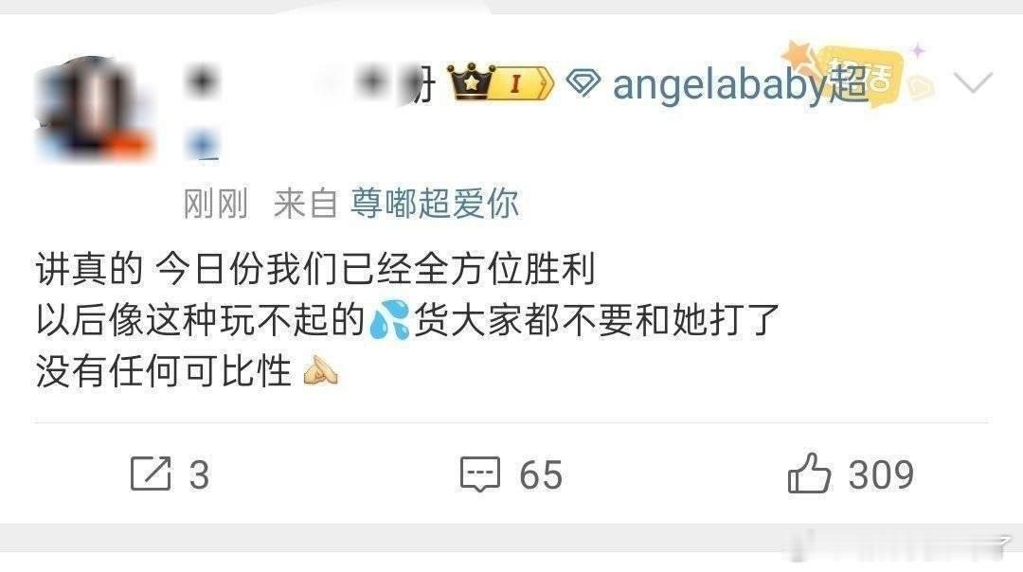The image size is (1023, 572).
Task: Click the comment count 65
Action: [x=541, y=474]
